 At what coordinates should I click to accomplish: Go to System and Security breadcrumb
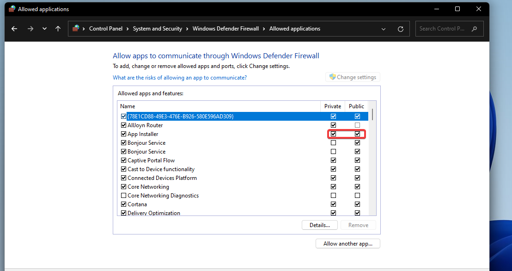click(x=157, y=28)
